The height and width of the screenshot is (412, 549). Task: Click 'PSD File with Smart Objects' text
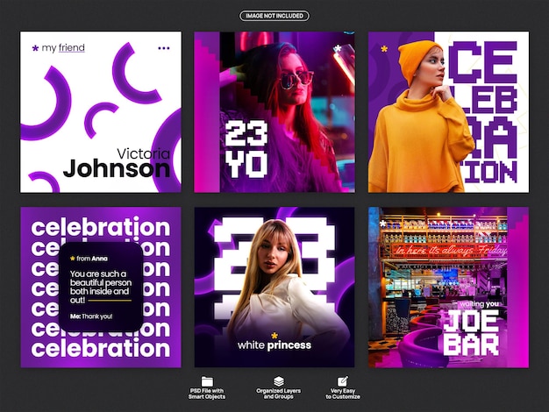click(x=207, y=394)
